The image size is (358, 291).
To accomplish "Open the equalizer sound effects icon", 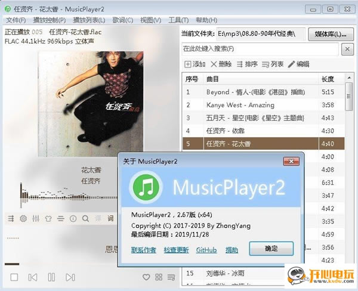I will pyautogui.click(x=36, y=219).
